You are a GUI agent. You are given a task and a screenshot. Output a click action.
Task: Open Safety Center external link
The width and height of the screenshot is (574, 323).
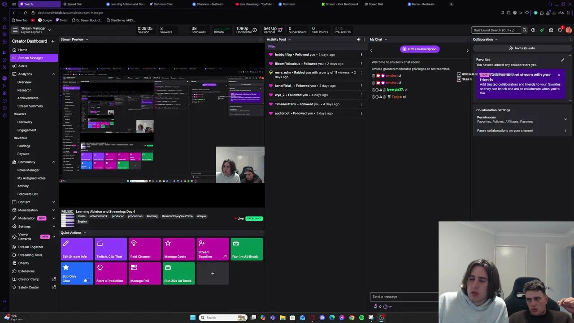[34, 288]
